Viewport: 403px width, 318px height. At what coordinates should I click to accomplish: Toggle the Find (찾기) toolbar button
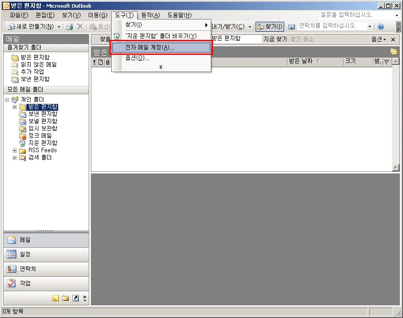pyautogui.click(x=270, y=27)
